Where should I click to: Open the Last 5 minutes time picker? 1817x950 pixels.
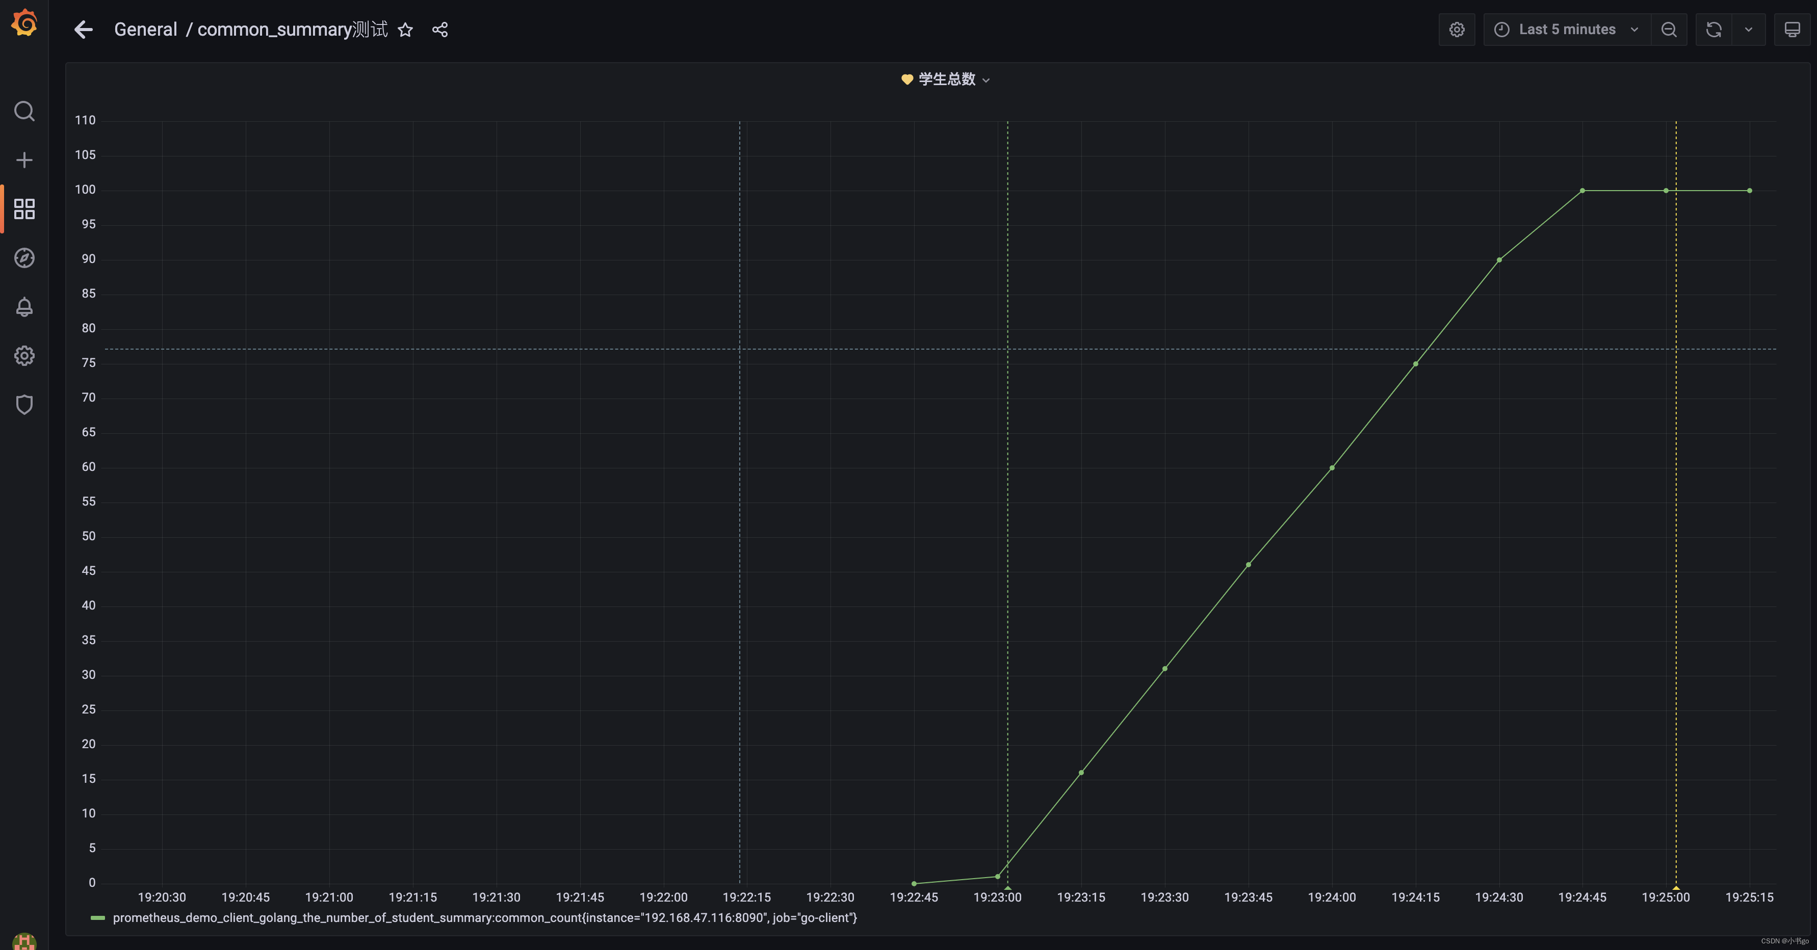pyautogui.click(x=1567, y=30)
